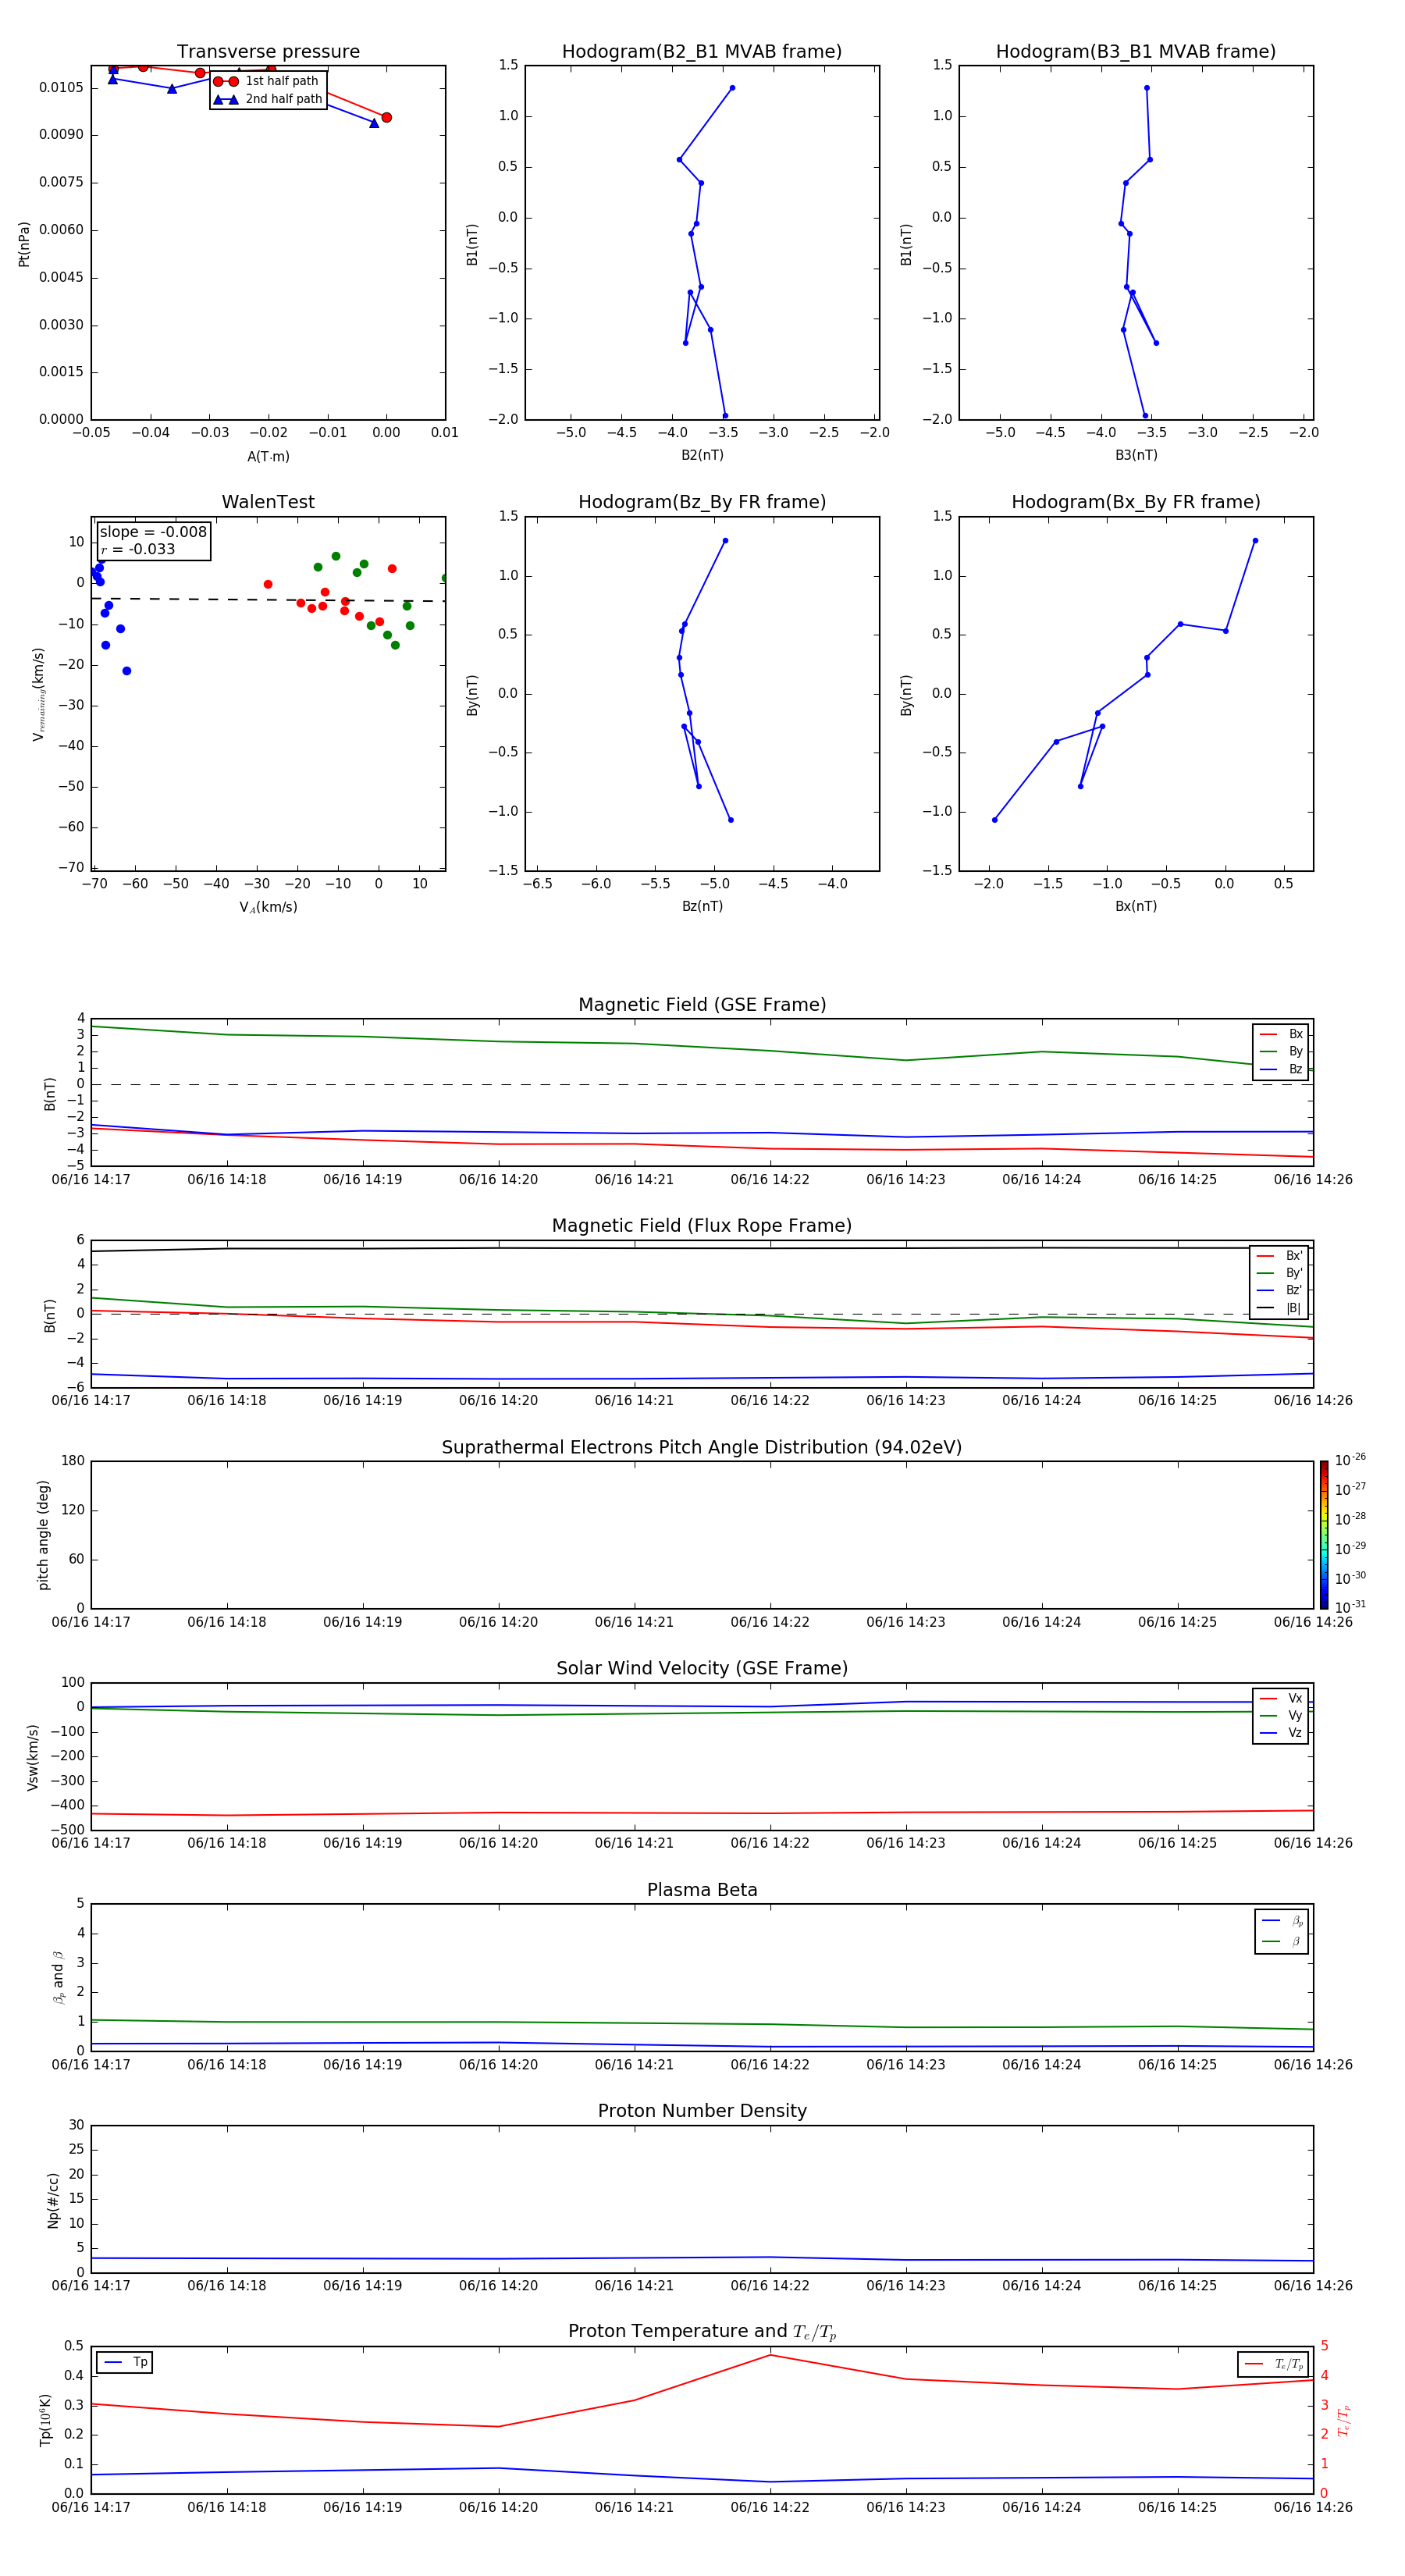Click the top data point in B2_B1 hodogram
The height and width of the screenshot is (2576, 1405).
coord(732,88)
